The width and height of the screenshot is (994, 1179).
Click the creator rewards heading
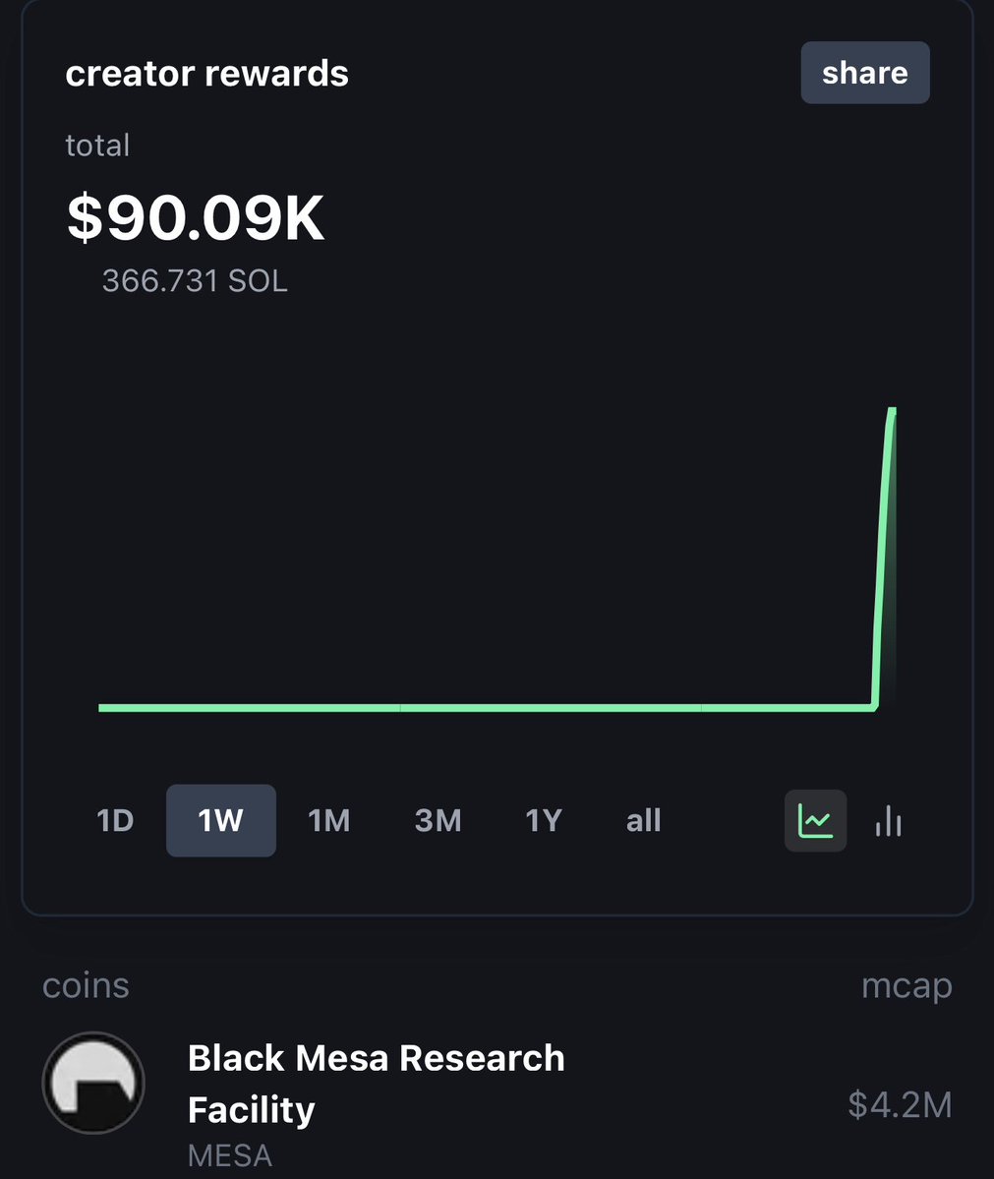[206, 74]
